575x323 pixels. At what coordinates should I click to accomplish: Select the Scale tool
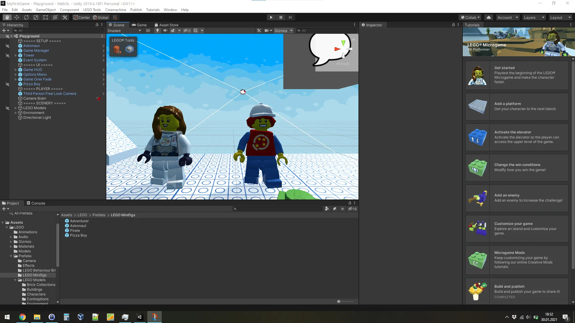(x=36, y=17)
